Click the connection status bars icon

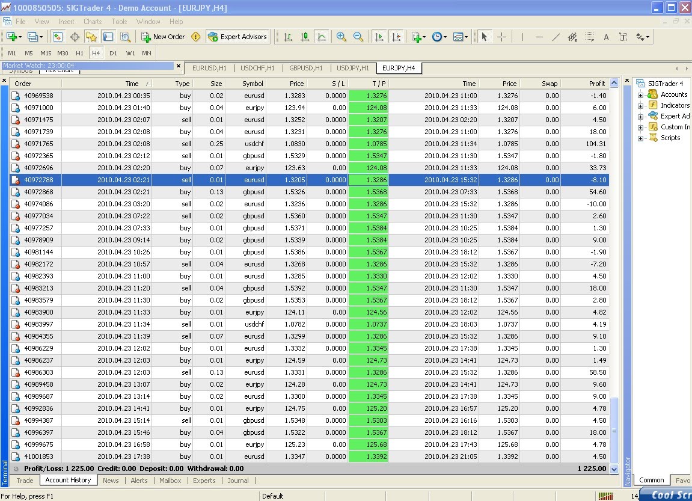pyautogui.click(x=605, y=496)
